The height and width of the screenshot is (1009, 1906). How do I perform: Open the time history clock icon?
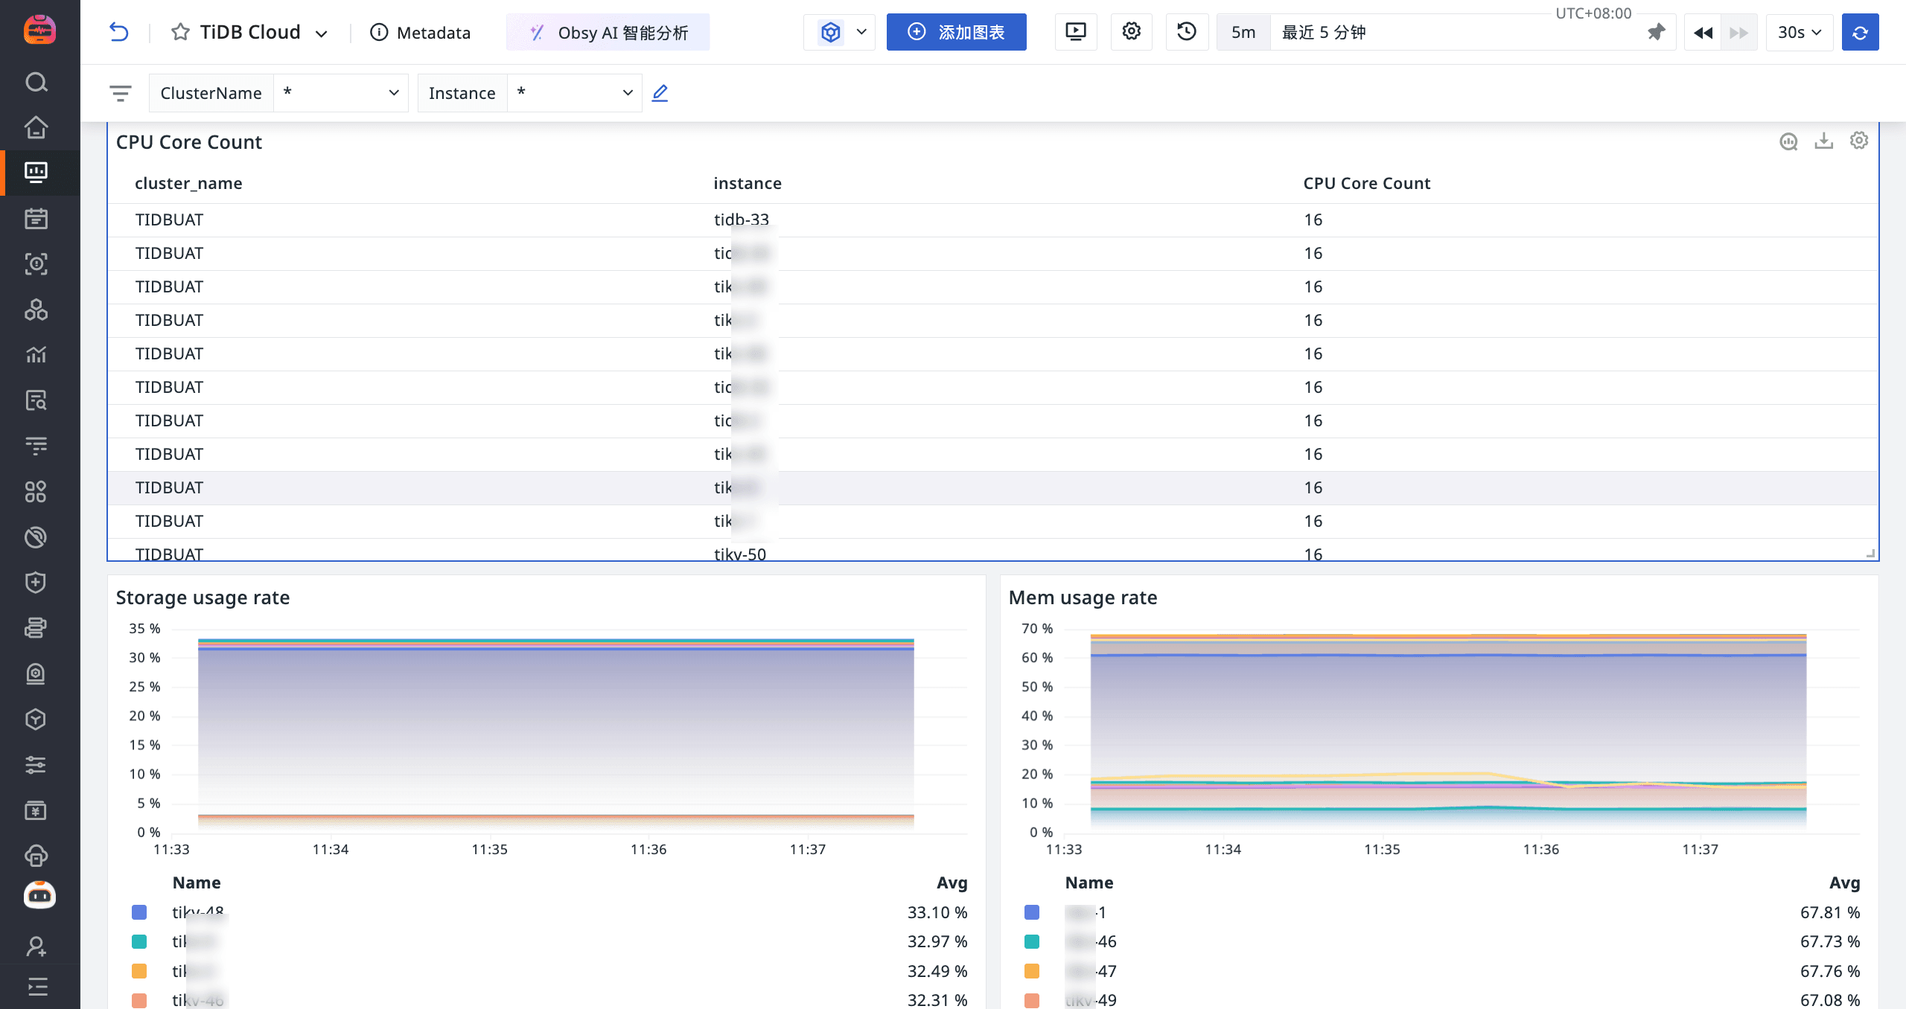(1186, 32)
